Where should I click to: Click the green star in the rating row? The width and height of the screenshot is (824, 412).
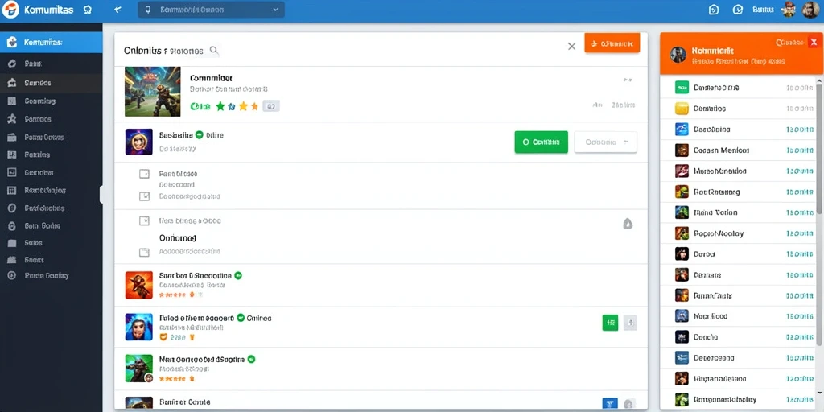220,107
